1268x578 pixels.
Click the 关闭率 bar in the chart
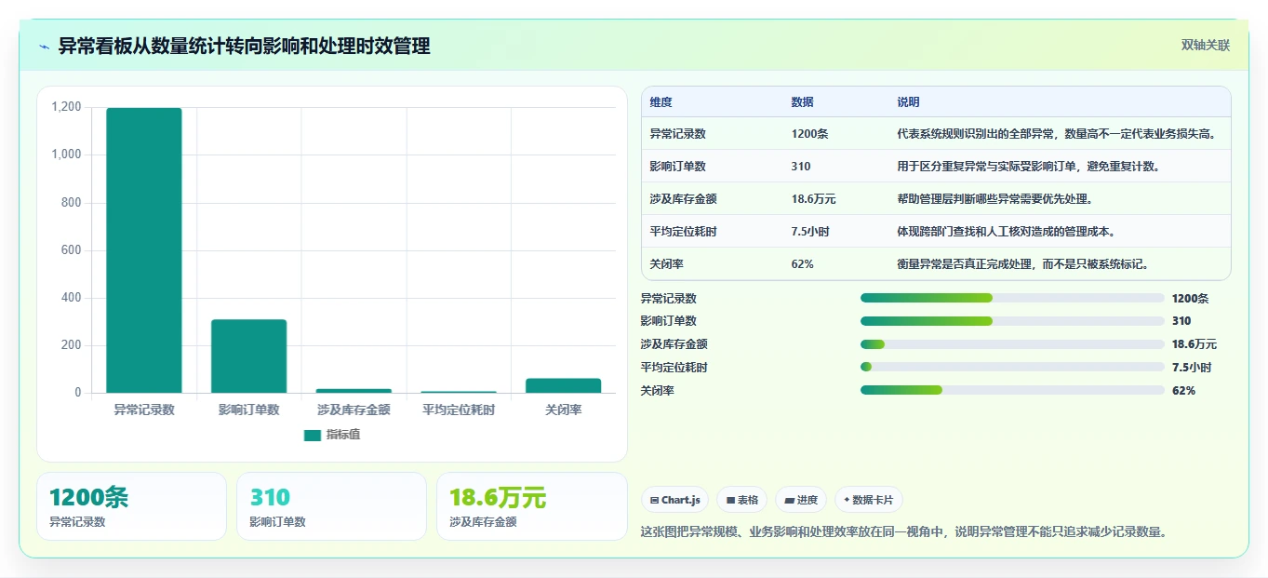563,385
